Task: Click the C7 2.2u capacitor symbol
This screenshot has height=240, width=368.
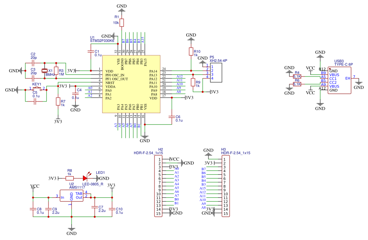Action: coord(94,207)
